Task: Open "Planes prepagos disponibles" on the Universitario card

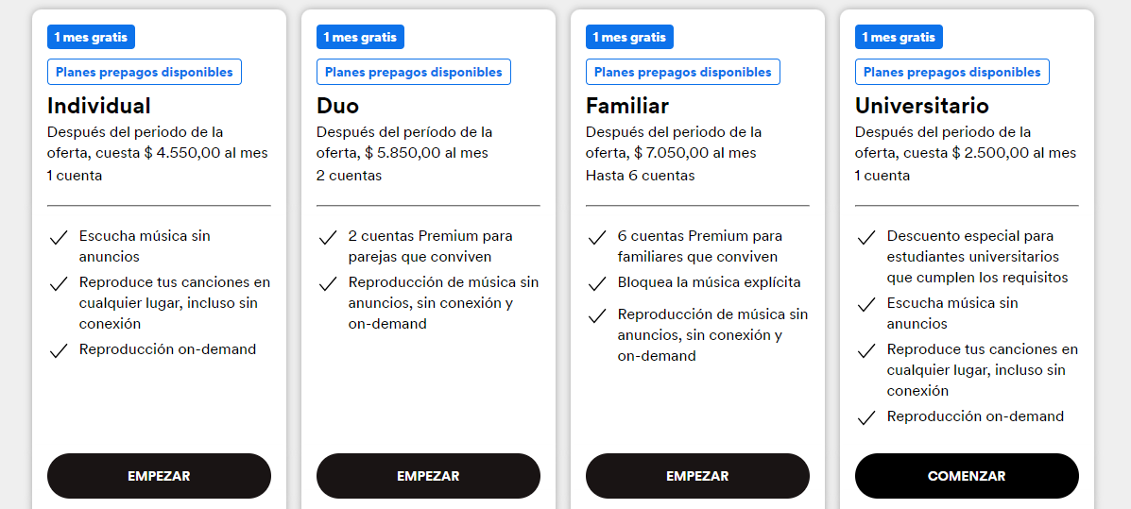Action: coord(951,72)
